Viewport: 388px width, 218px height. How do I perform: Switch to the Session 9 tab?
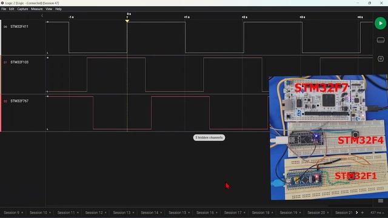[x=12, y=213]
